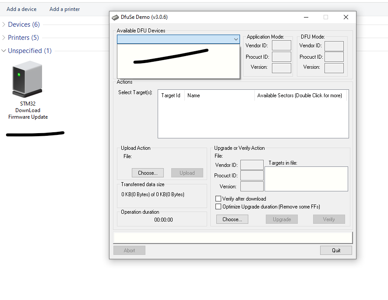Click the 00:00:00 operation duration text
388x300 pixels.
[163, 220]
